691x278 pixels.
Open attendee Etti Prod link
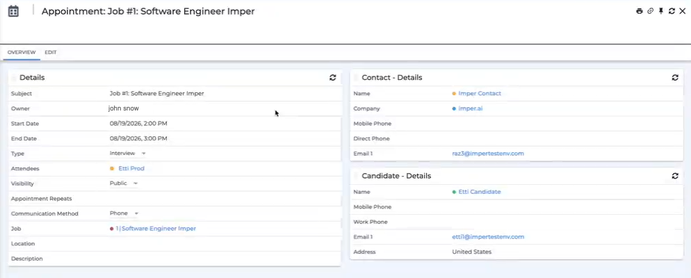tap(131, 168)
